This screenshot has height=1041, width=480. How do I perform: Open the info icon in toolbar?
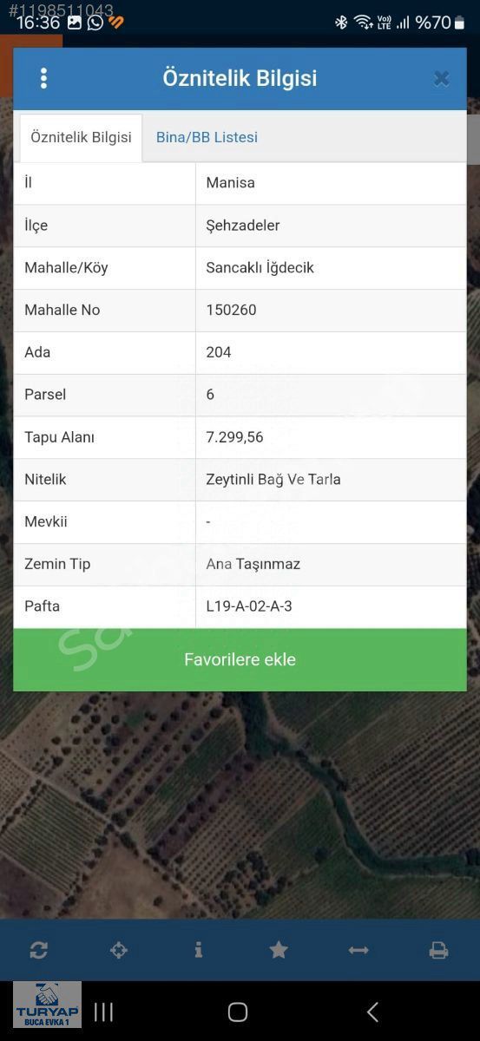click(x=199, y=950)
